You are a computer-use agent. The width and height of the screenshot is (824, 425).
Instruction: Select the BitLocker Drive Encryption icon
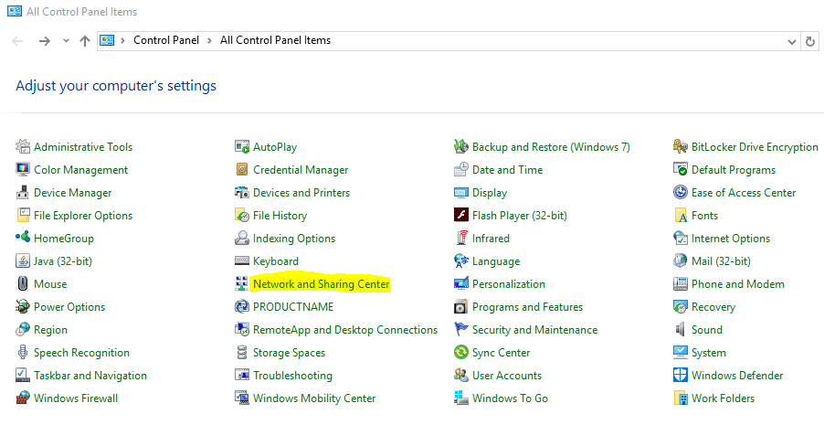681,147
